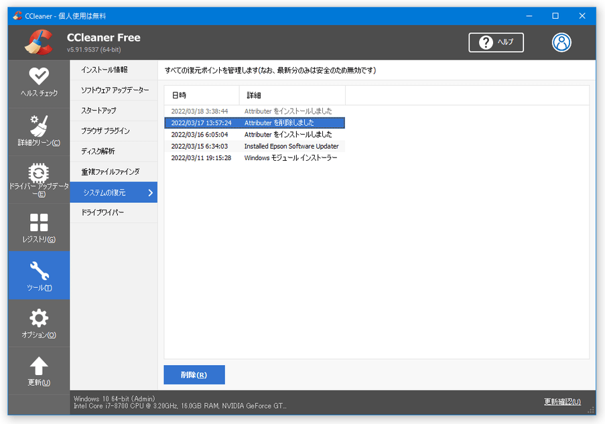Open the Registry (レジストリ) section
The height and width of the screenshot is (424, 605).
tap(39, 228)
